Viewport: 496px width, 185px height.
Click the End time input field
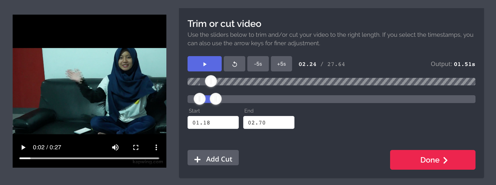pyautogui.click(x=269, y=122)
